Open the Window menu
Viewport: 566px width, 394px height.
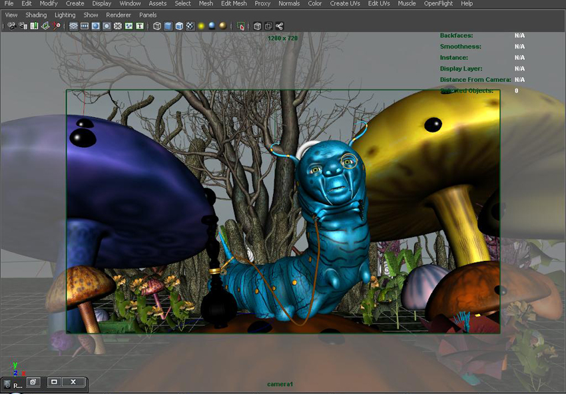[130, 3]
